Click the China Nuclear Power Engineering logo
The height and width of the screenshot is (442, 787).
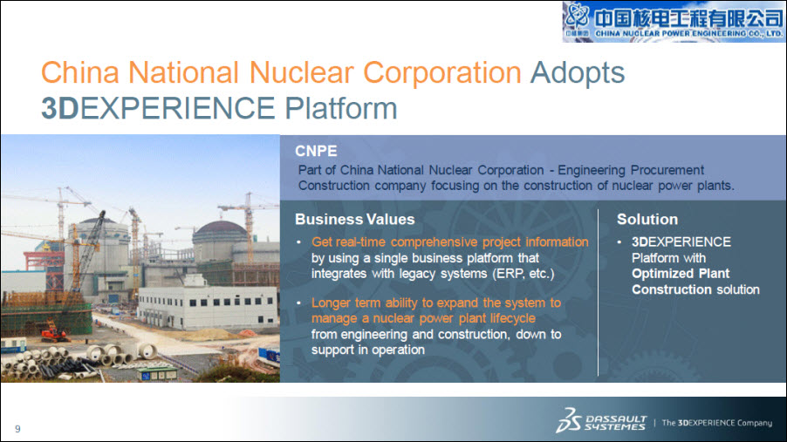pos(674,22)
